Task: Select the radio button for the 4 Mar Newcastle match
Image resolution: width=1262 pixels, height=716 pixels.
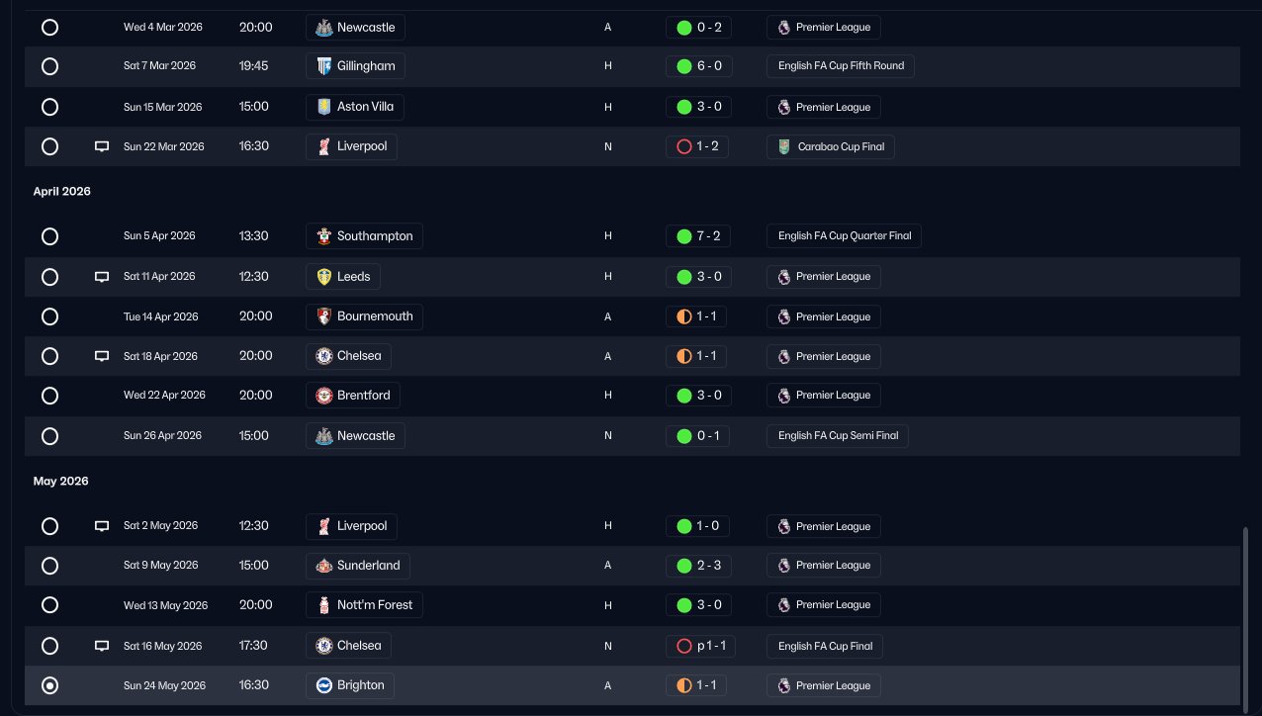Action: (49, 28)
